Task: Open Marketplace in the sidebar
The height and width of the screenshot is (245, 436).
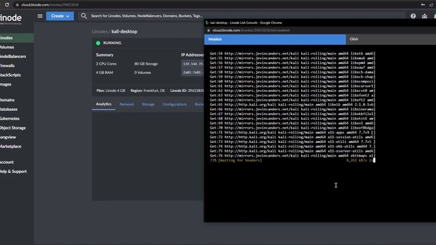Action: point(11,146)
